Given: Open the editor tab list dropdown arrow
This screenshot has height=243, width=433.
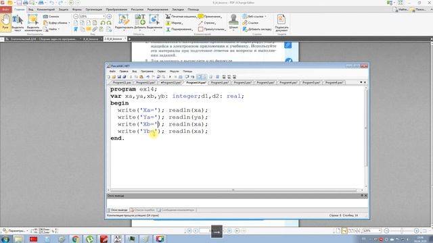Looking at the screenshot, I should (x=361, y=82).
